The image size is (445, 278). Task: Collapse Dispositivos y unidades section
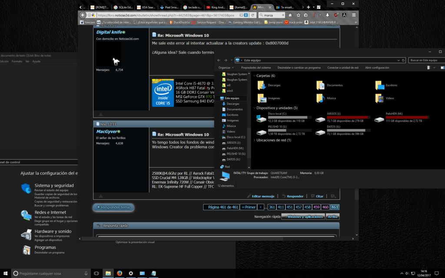[254, 108]
